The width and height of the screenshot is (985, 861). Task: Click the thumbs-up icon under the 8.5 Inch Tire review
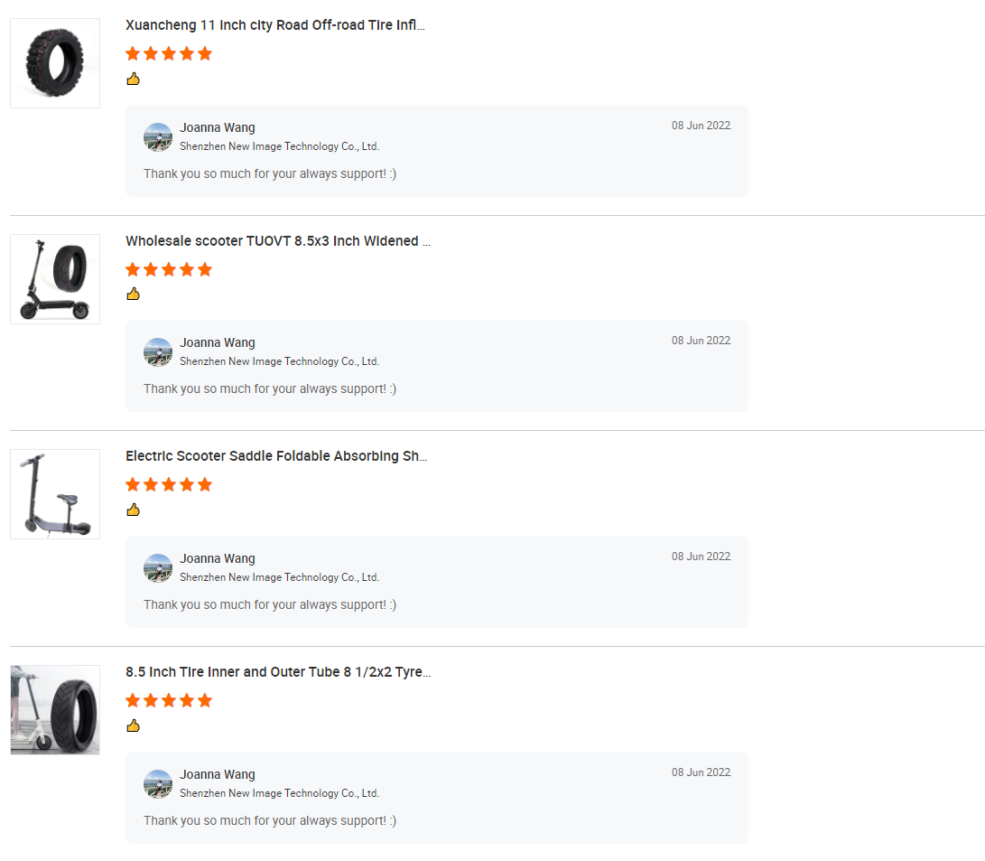[x=133, y=725]
